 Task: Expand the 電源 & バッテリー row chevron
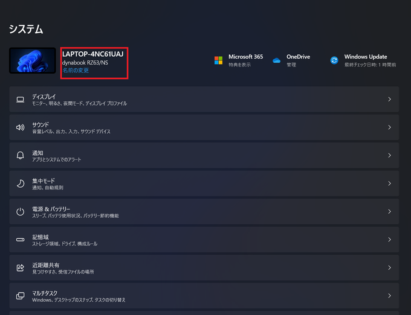click(389, 211)
